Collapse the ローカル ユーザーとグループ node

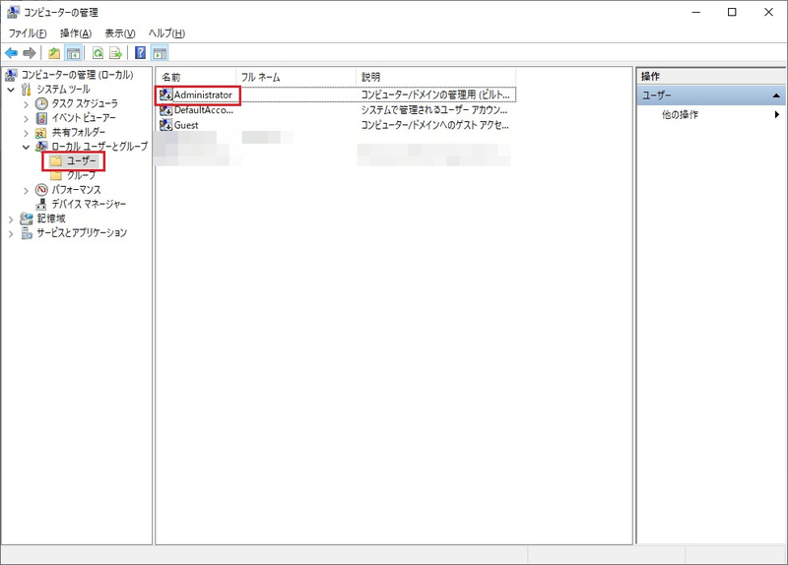click(27, 147)
